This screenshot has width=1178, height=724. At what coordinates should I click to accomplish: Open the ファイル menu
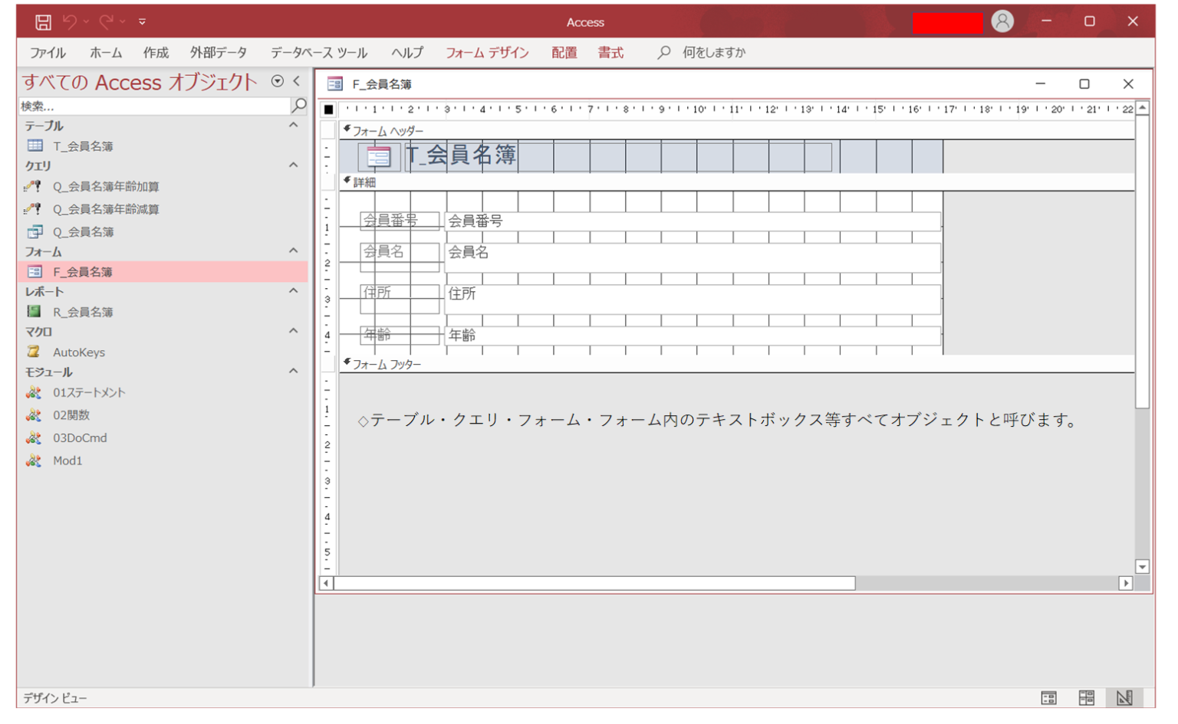pos(48,52)
